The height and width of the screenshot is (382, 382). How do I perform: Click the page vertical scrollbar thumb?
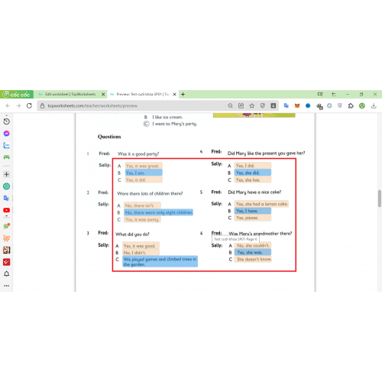click(380, 198)
